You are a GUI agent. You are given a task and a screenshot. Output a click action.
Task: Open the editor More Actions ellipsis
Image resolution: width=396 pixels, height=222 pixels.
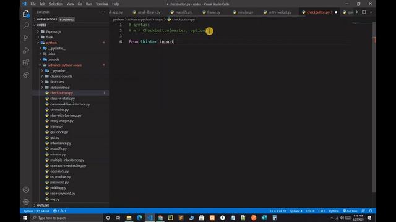click(x=370, y=12)
